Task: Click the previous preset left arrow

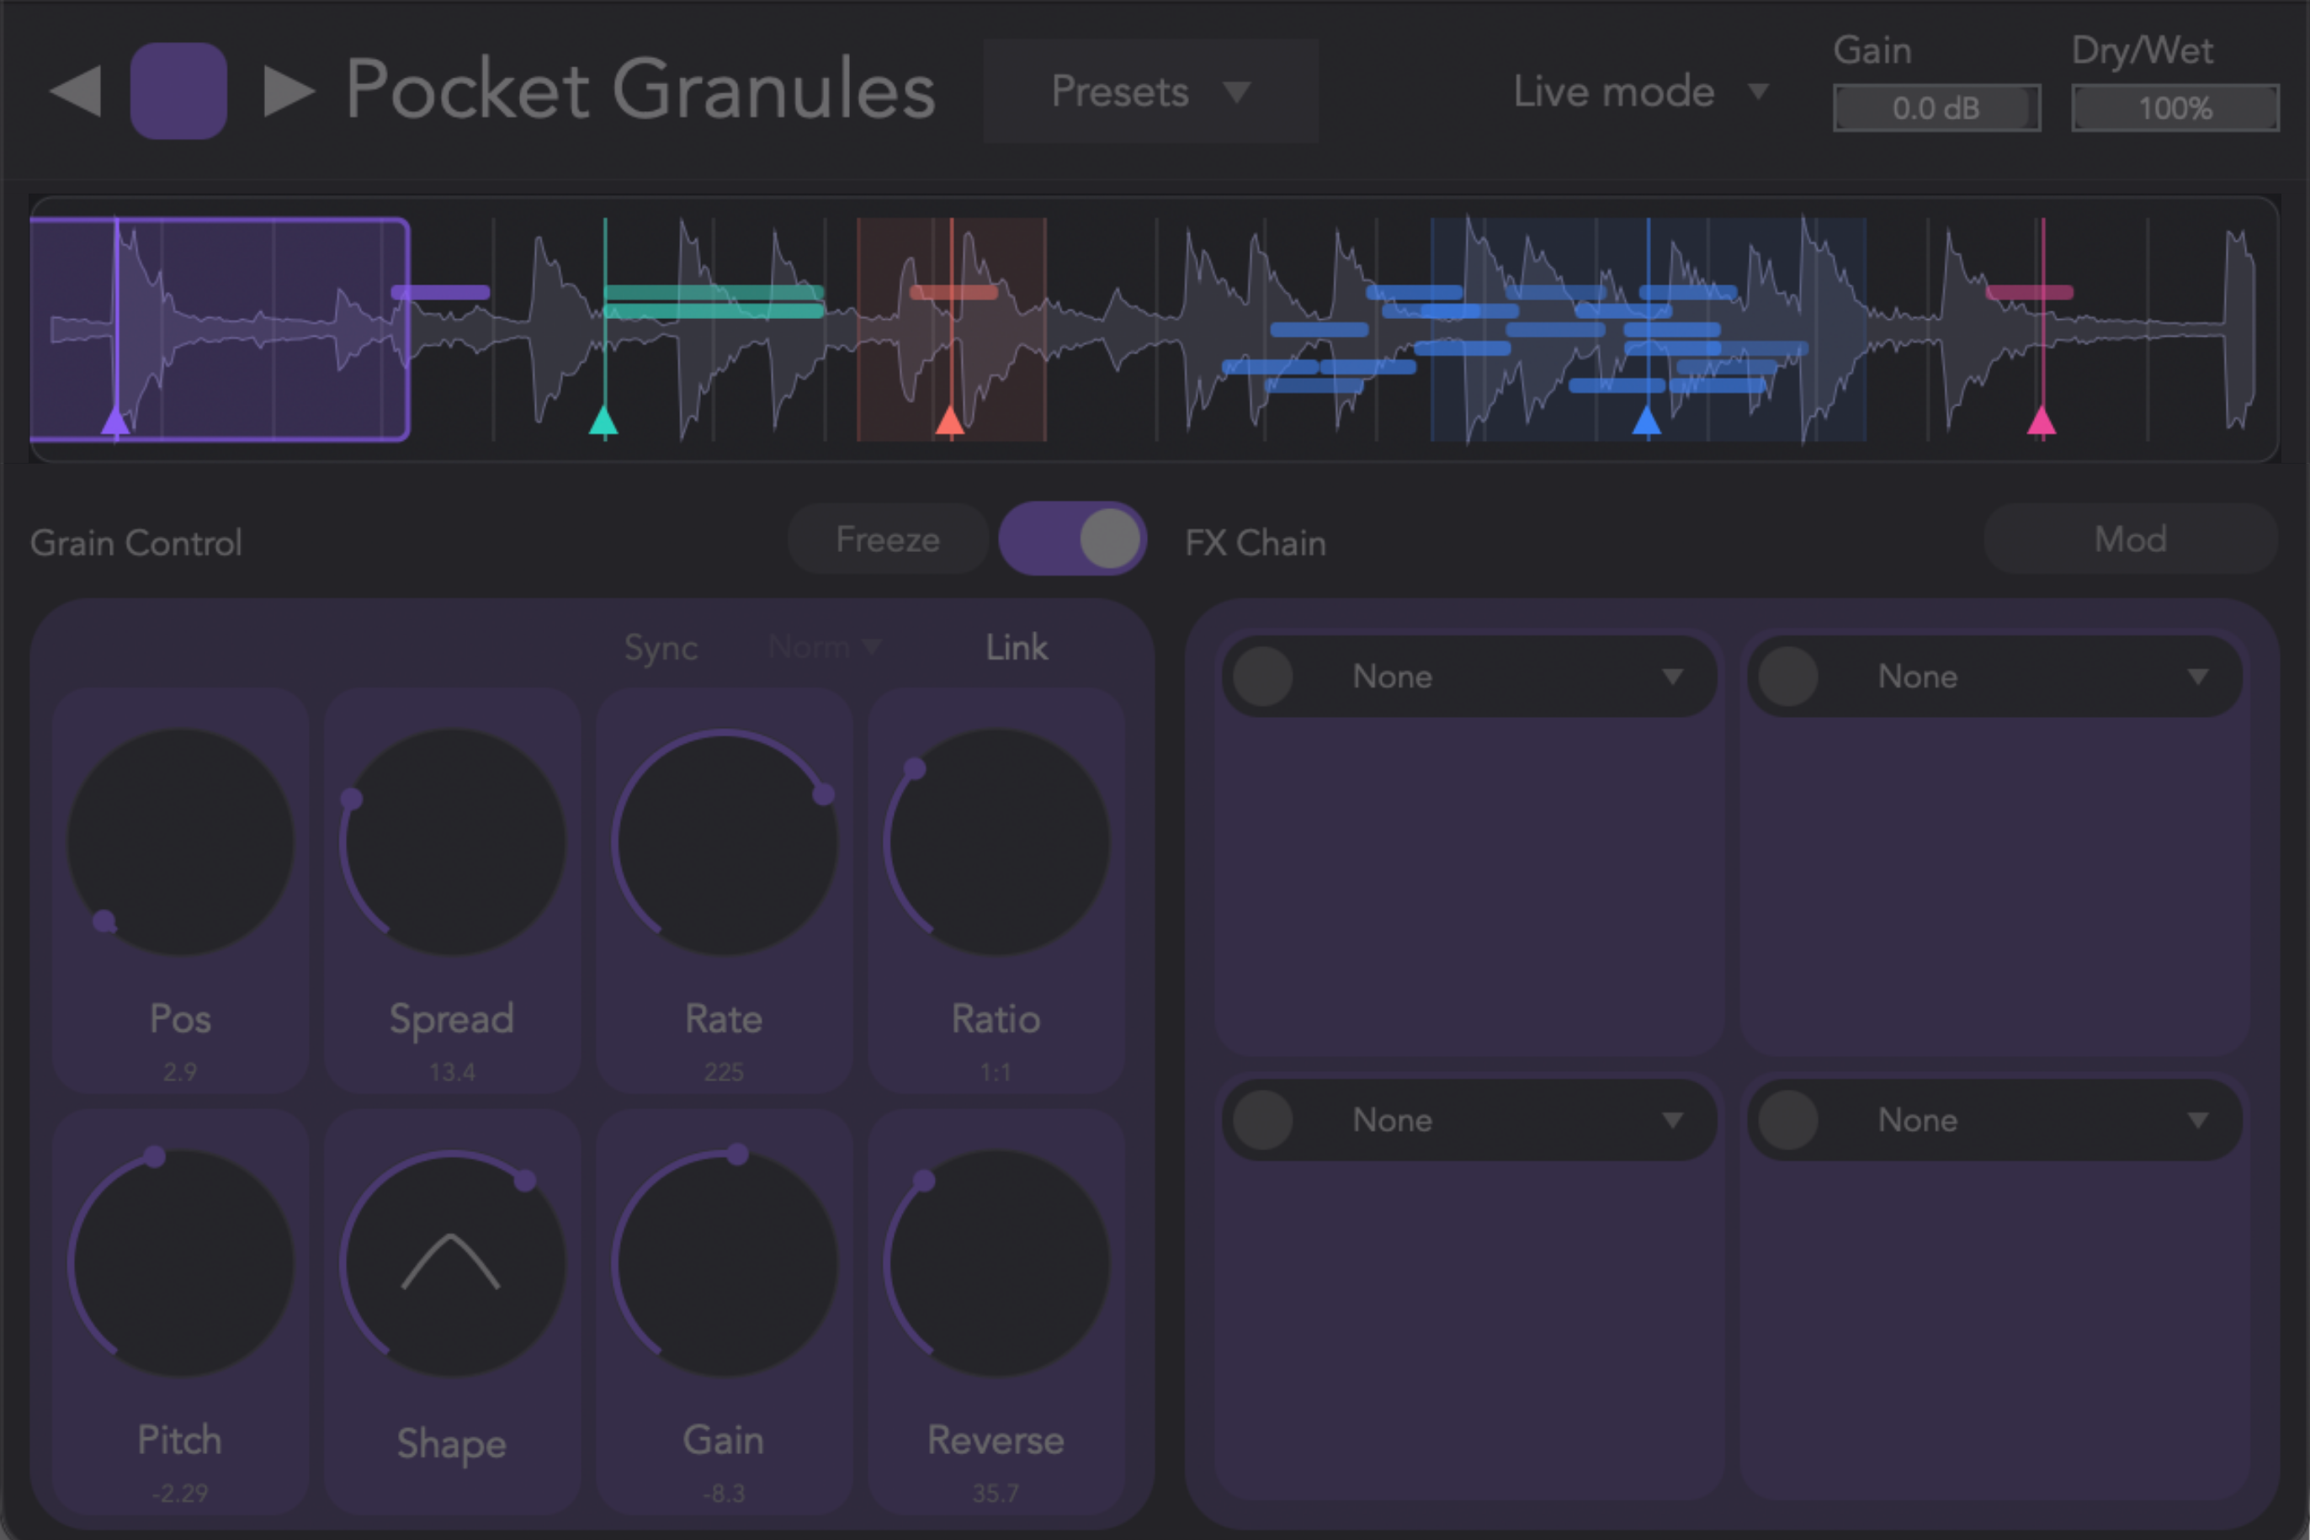Action: (76, 92)
